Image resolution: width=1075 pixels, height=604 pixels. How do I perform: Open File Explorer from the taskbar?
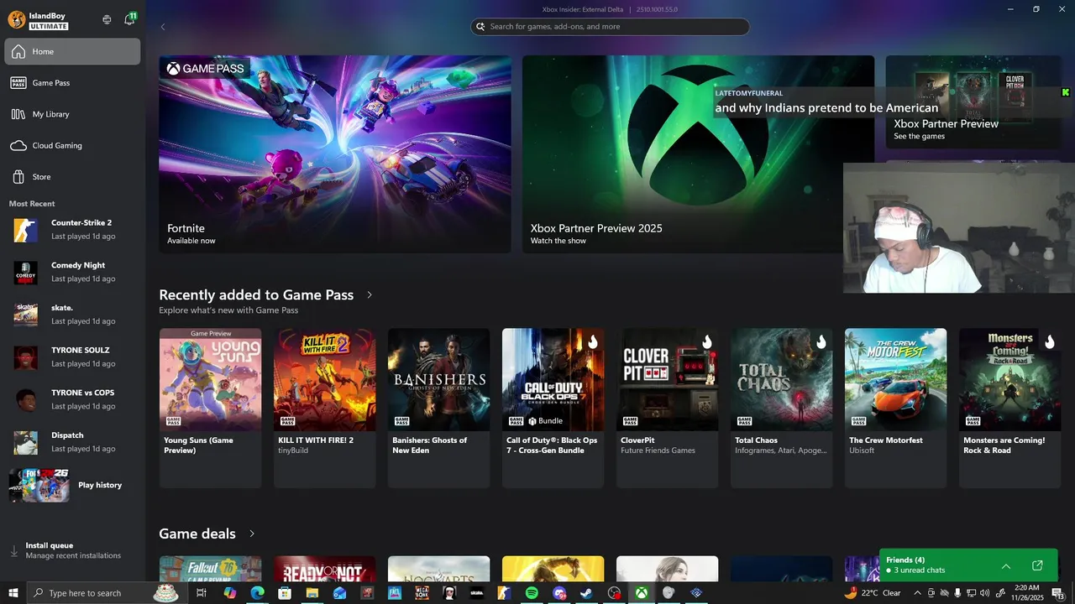pos(312,593)
